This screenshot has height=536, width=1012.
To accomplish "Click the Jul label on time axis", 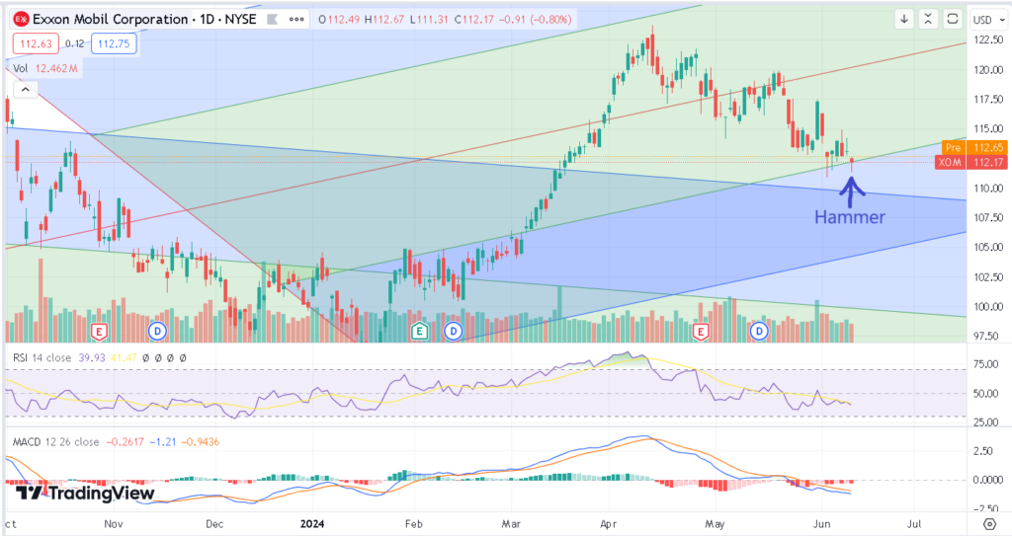I will pyautogui.click(x=914, y=524).
